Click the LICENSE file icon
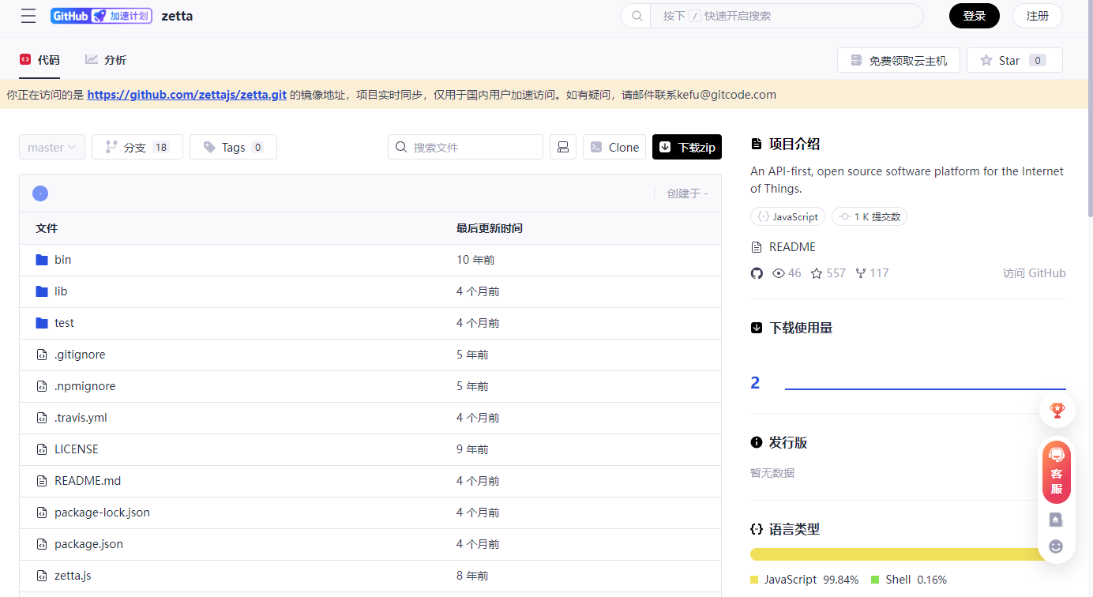 pos(42,449)
